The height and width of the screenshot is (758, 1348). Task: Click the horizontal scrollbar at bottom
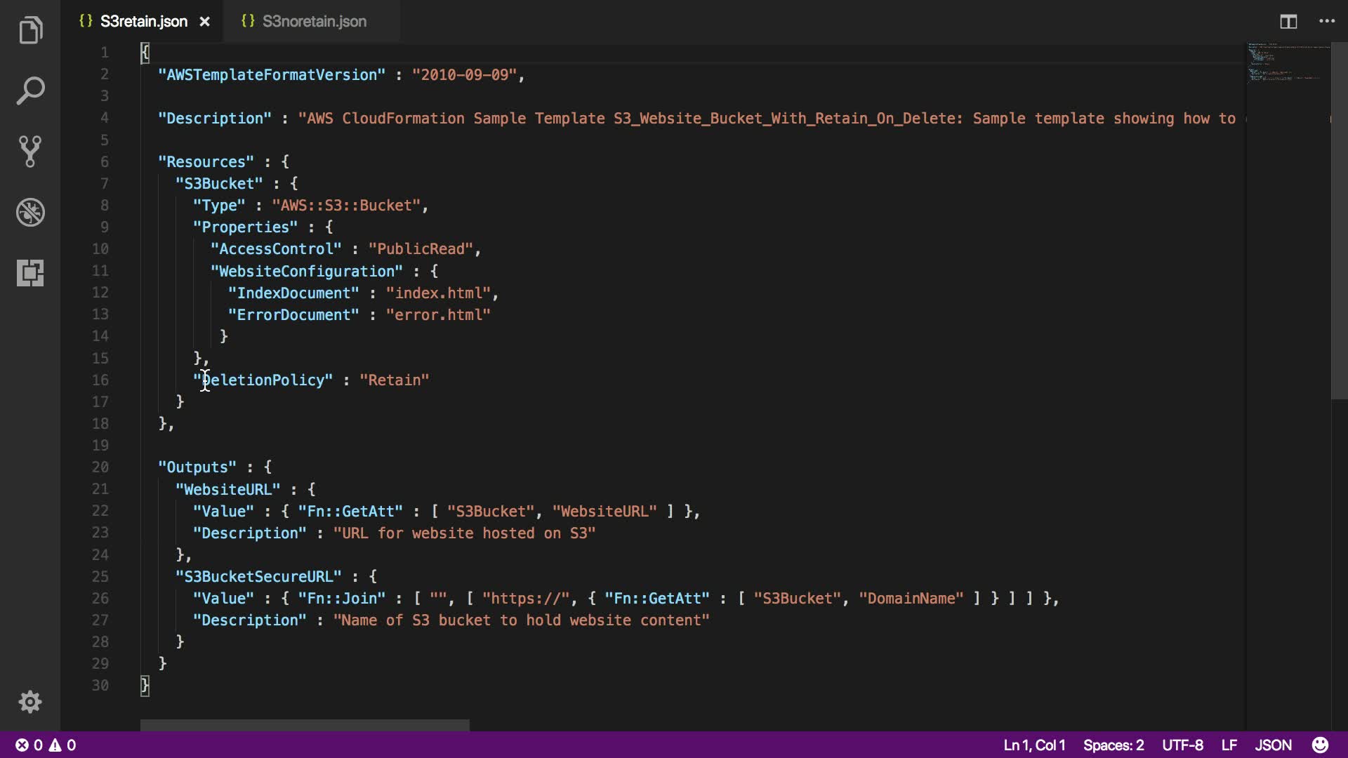(x=305, y=725)
